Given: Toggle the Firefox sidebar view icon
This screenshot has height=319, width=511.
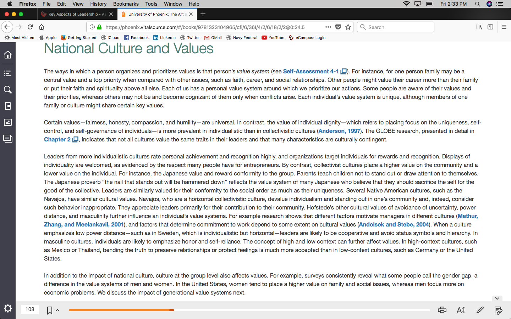Looking at the screenshot, I should coord(490,27).
